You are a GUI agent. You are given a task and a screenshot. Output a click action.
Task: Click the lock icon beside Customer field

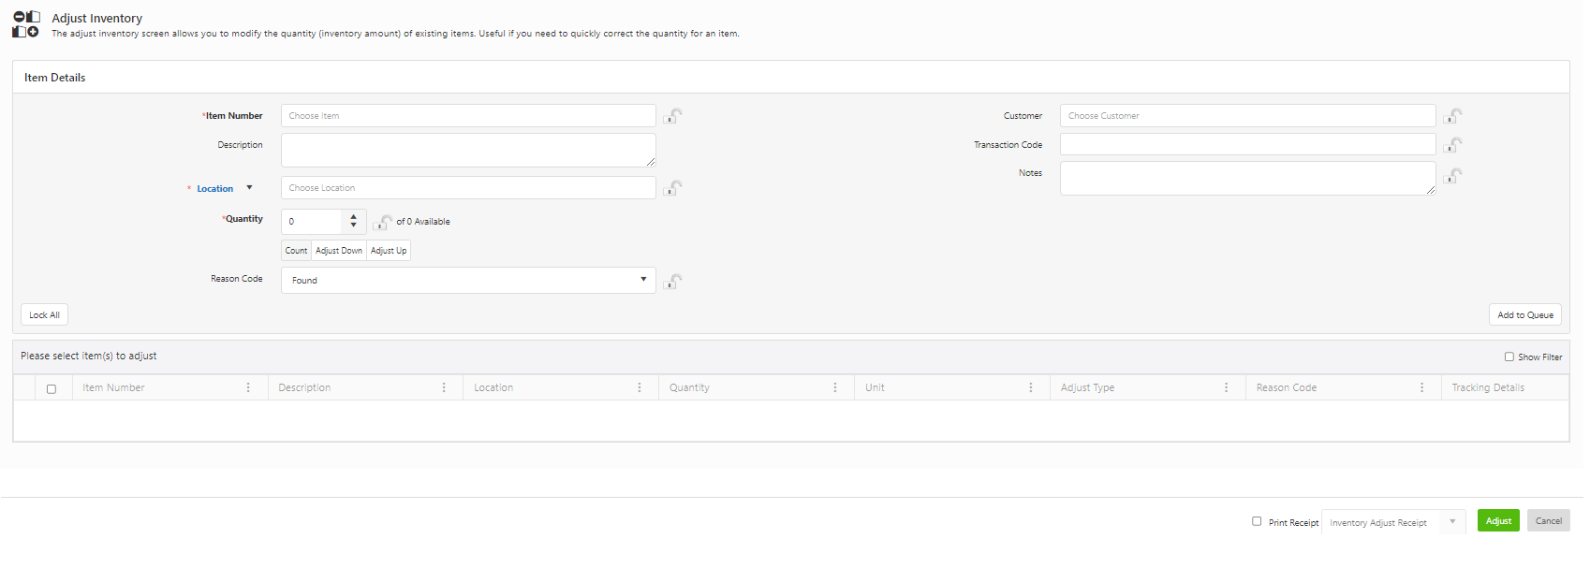pos(1452,116)
